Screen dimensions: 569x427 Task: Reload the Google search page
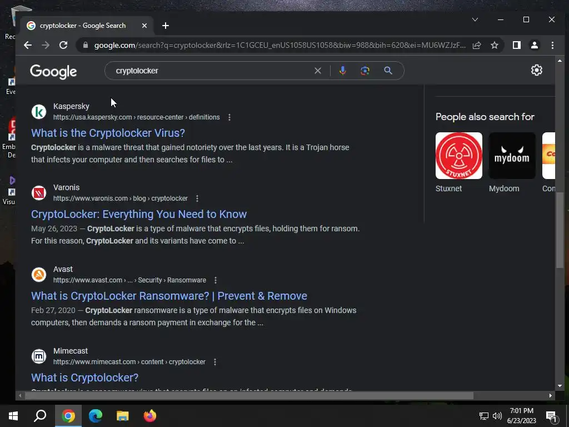pos(63,45)
